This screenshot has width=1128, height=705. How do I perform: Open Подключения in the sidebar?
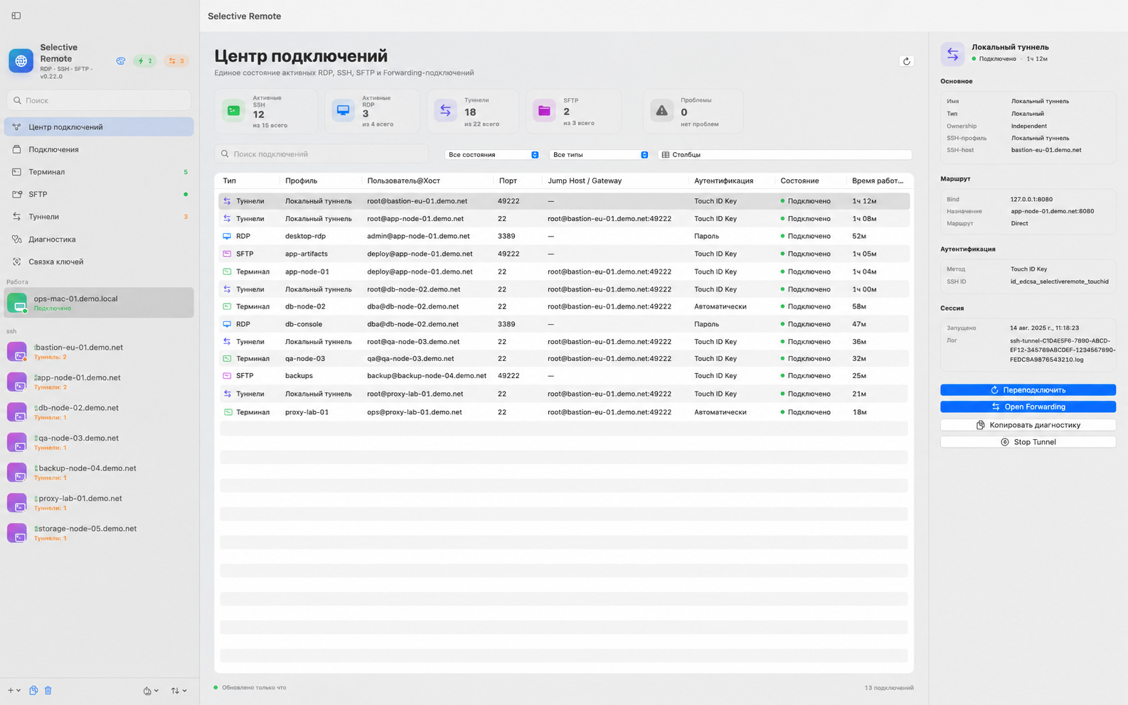click(x=99, y=149)
